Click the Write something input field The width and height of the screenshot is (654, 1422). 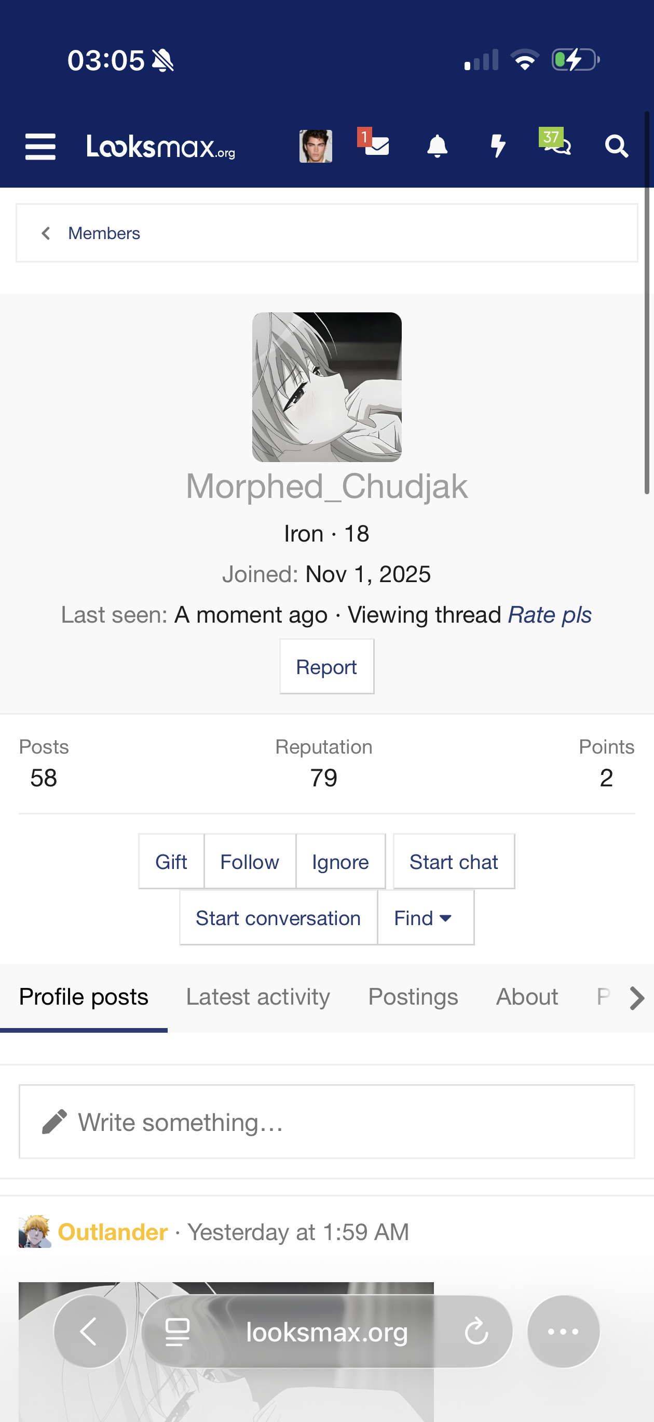click(x=326, y=1122)
